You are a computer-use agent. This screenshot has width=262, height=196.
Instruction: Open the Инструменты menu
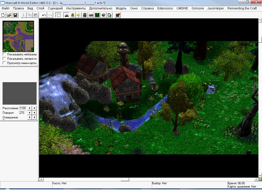(76, 8)
